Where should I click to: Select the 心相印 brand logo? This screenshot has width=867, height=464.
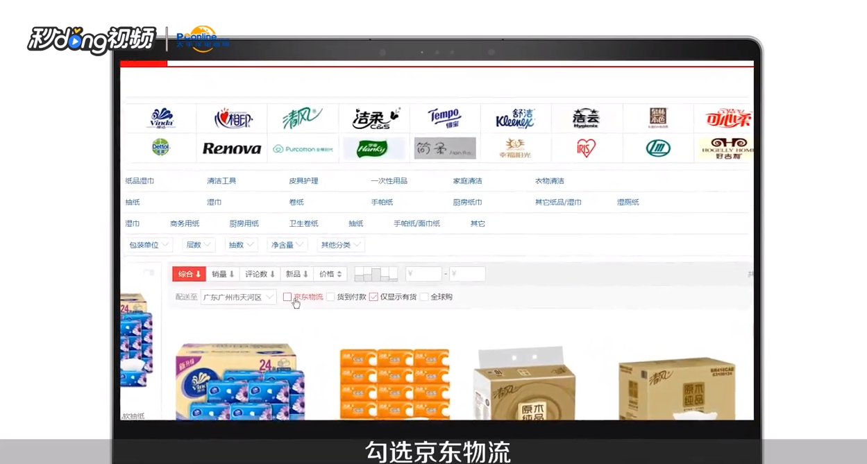[x=233, y=119]
